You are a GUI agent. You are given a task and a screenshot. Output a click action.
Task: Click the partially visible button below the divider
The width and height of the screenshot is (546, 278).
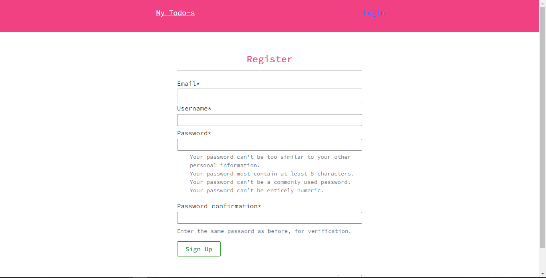[350, 276]
